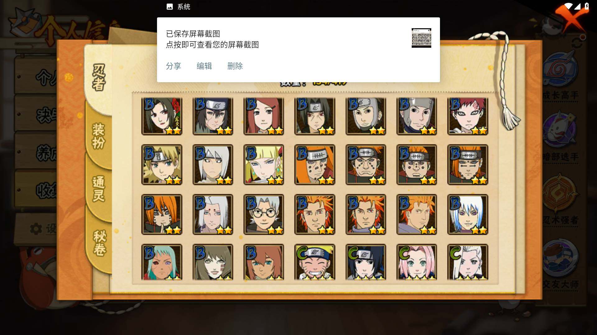Tap 分享 in the screenshot notification
The width and height of the screenshot is (597, 335).
[x=174, y=66]
